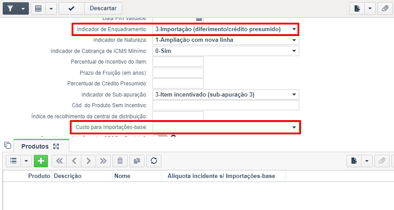Viewport: 394px width, 210px height.
Task: Switch to grid view mode
Action: (x=38, y=8)
